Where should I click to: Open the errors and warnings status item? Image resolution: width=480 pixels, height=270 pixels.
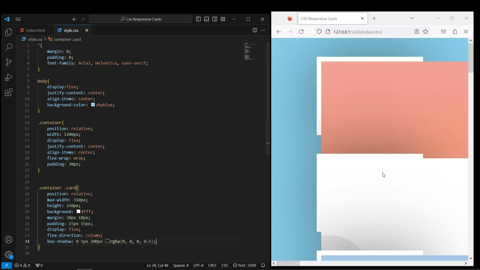22,265
